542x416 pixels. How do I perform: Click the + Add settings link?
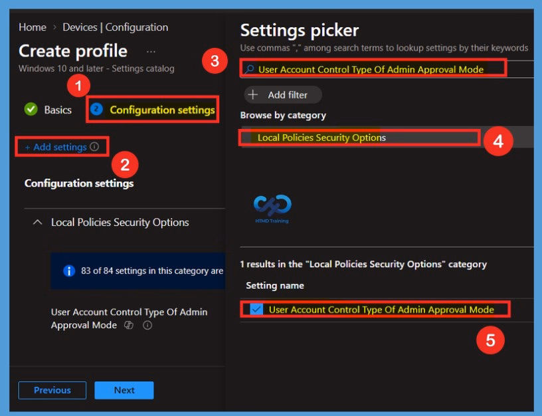[56, 147]
